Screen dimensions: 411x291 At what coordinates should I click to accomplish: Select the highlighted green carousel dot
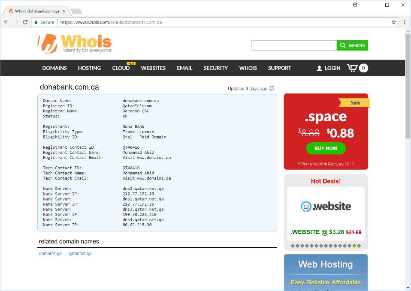pos(354,246)
